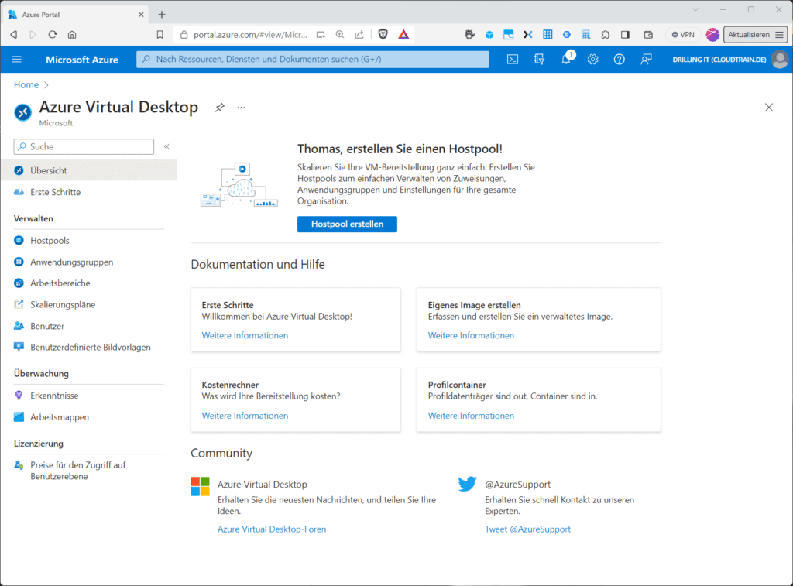Open Benutzerdefinierte Bildvorlagen
Viewport: 793px width, 586px height.
[x=89, y=348]
